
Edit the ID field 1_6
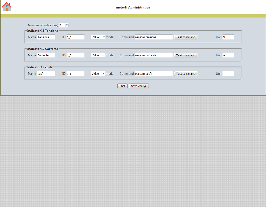75,73
